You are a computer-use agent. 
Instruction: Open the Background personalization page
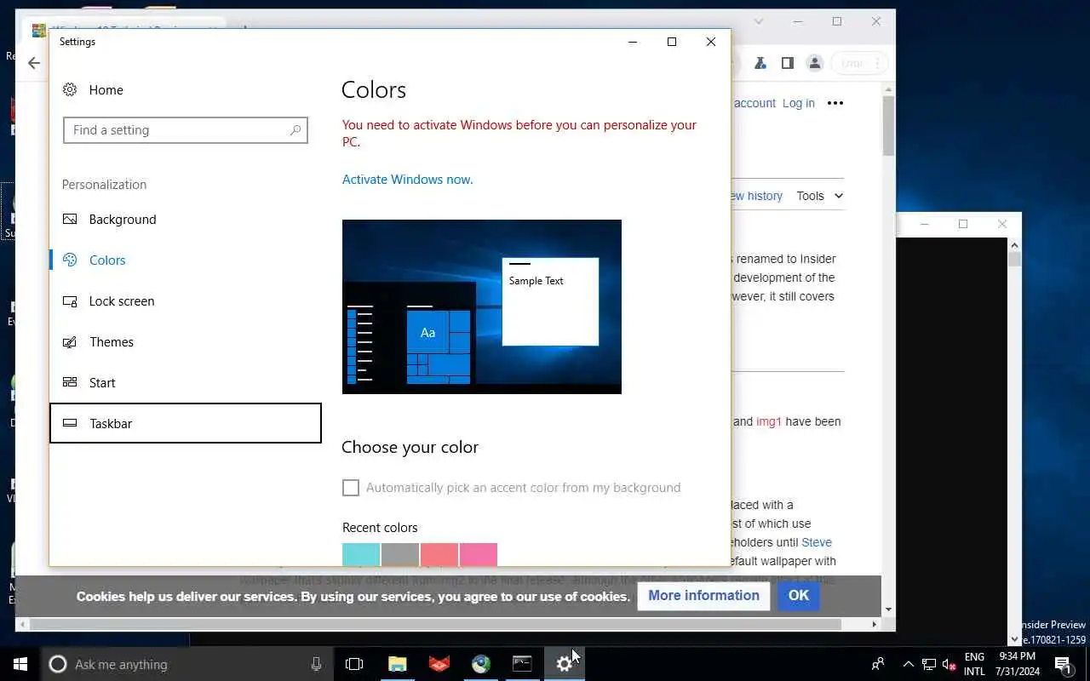[186, 220]
